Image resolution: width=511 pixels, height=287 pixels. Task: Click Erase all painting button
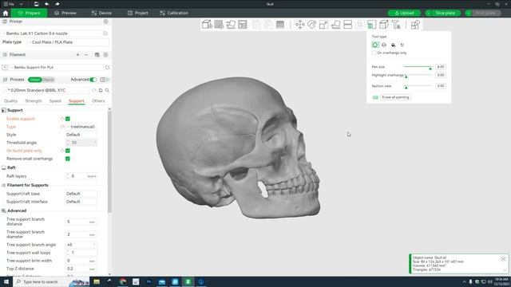click(395, 97)
